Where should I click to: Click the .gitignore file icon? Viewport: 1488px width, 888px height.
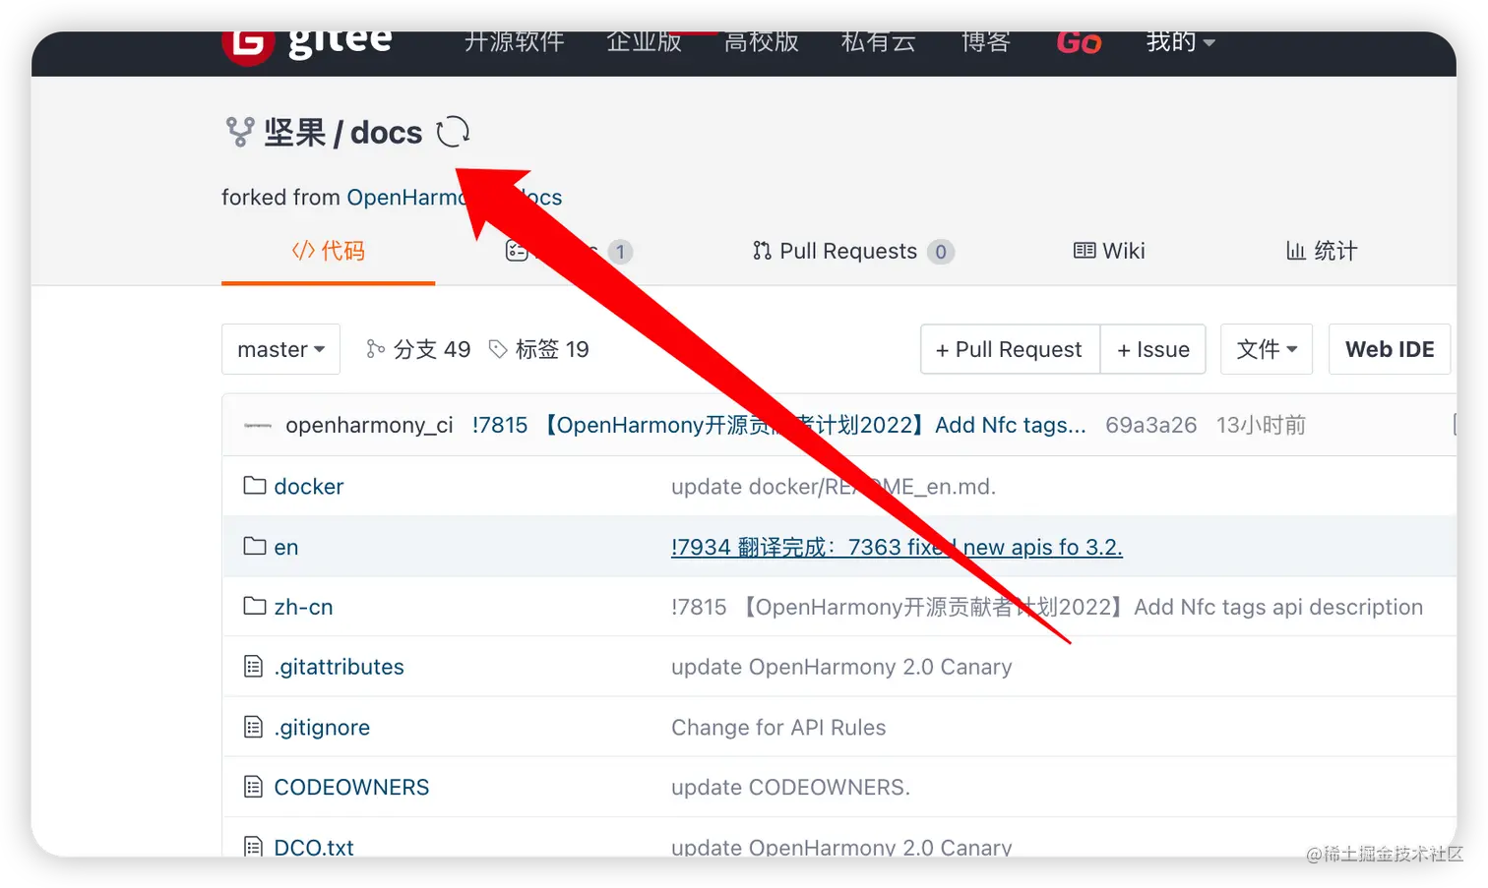pos(254,727)
